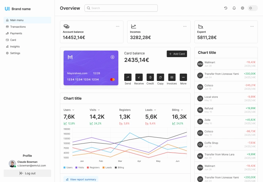Click the falling chart icon on Expent
Image resolution: width=263 pixels, height=182 pixels.
point(201,26)
